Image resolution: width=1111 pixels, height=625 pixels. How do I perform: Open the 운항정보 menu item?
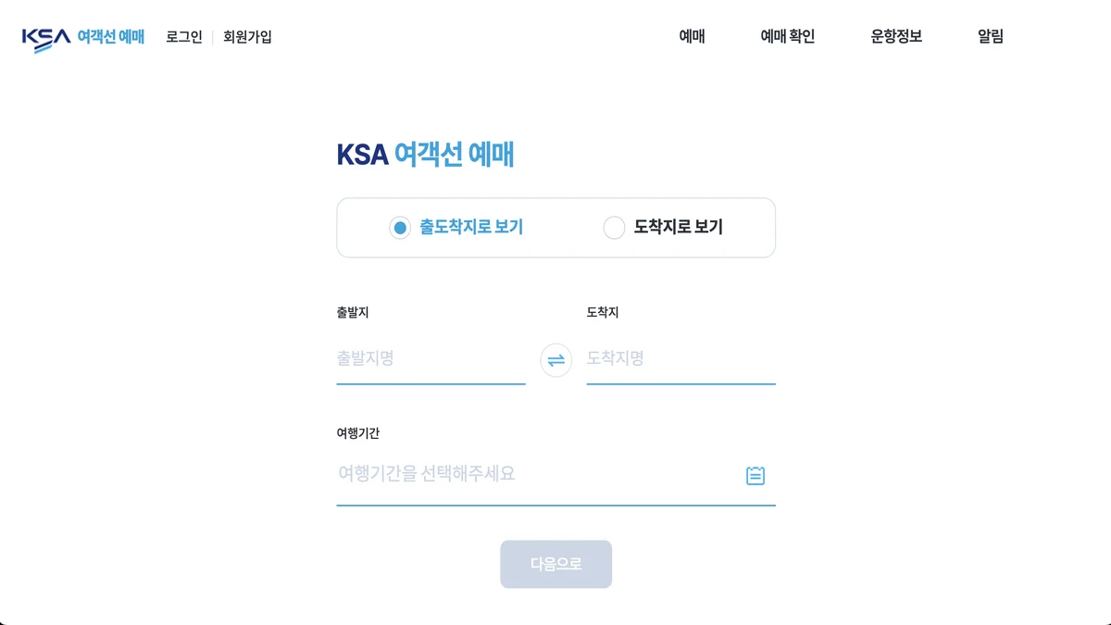896,37
